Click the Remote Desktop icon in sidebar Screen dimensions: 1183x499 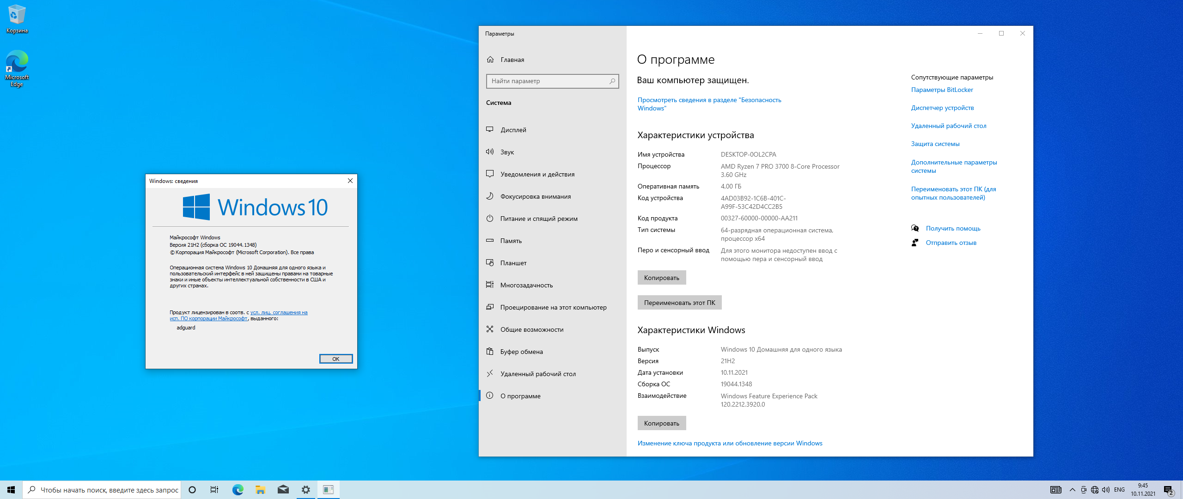(x=490, y=374)
